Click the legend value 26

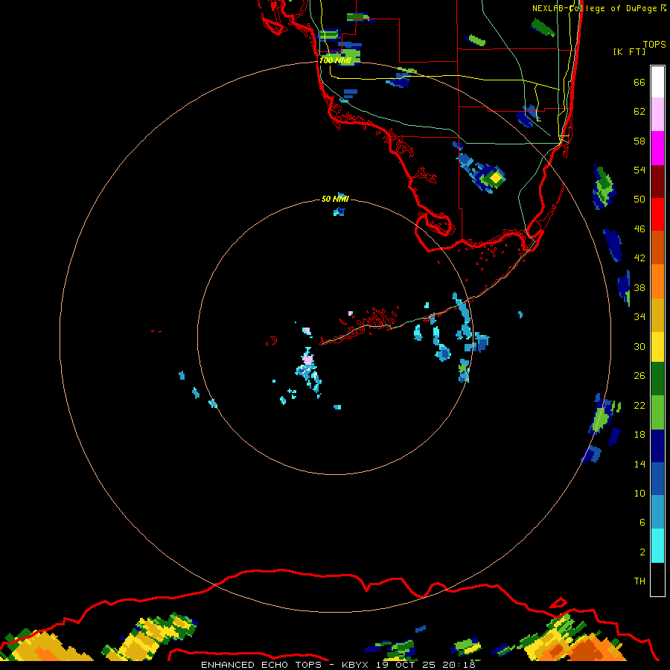(x=639, y=376)
